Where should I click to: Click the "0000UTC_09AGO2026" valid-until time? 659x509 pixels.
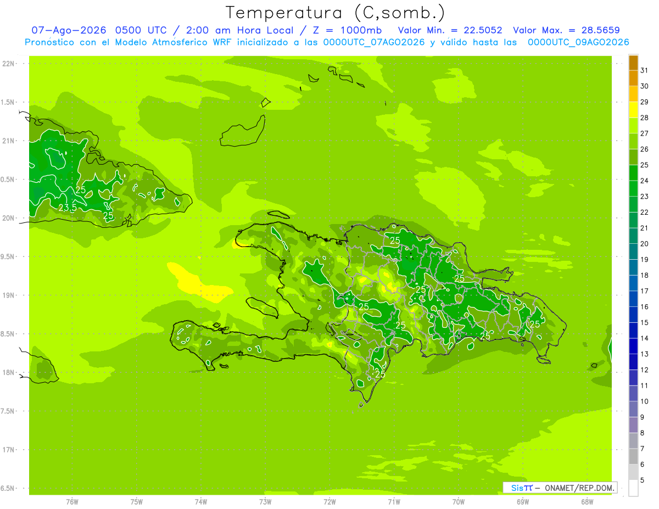(x=578, y=42)
